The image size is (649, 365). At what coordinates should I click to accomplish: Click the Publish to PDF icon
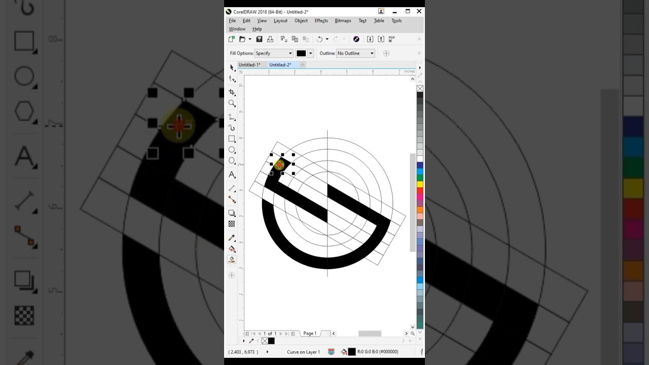(x=392, y=39)
